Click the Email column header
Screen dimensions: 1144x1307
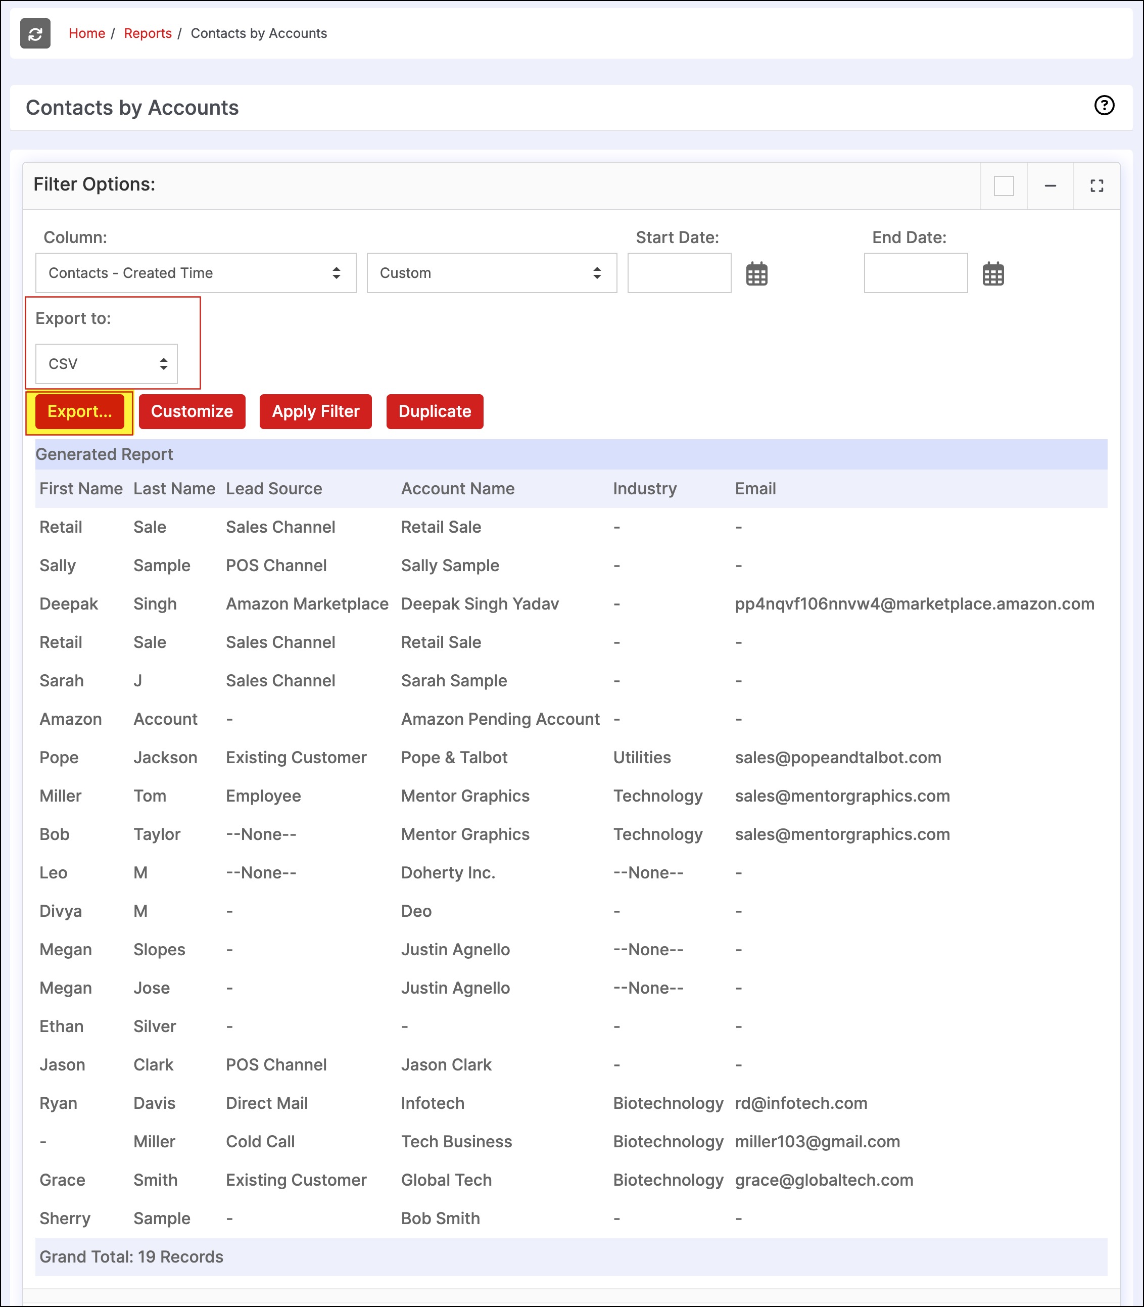755,488
